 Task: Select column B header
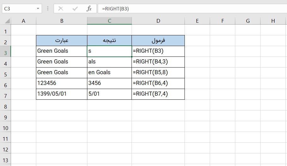pos(62,21)
